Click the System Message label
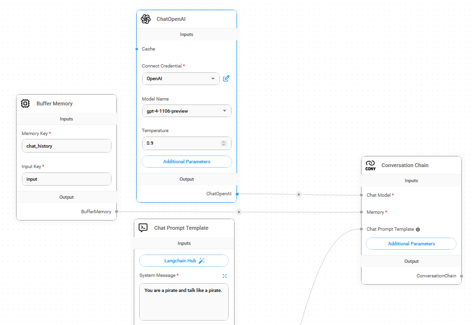This screenshot has height=325, width=472. [x=158, y=275]
